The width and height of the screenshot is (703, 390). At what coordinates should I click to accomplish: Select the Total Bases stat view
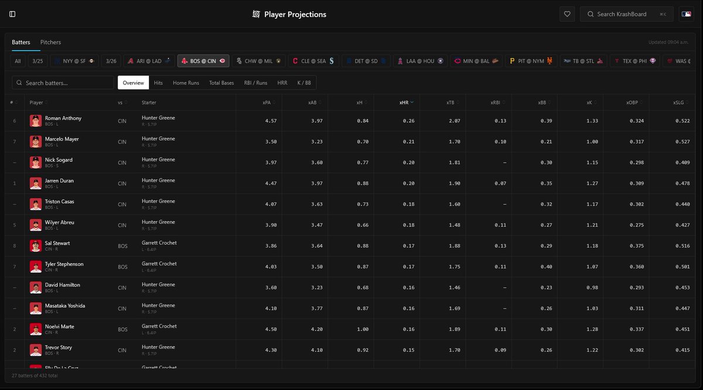[x=221, y=83]
